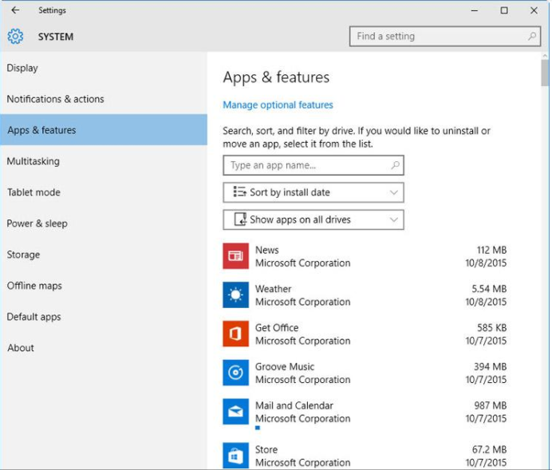Screen dimensions: 552x470
Task: Open Multitasking settings
Action: click(104, 161)
